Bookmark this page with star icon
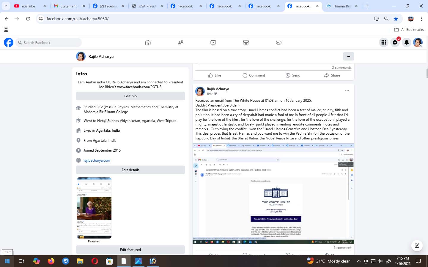Image resolution: width=428 pixels, height=267 pixels. (396, 19)
